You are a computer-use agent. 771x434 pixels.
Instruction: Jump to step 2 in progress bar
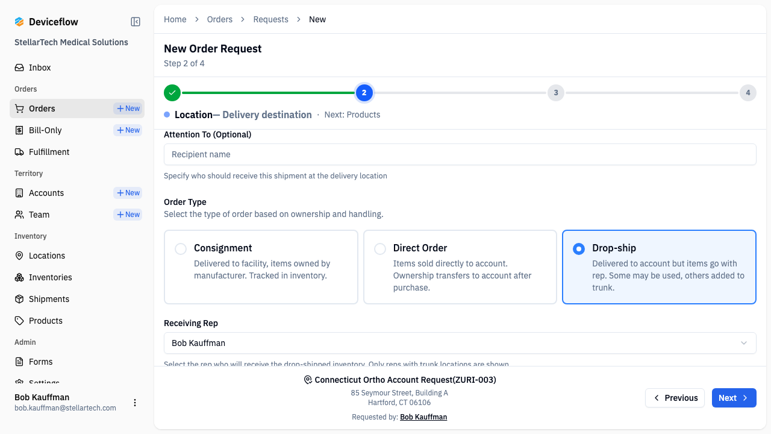[x=364, y=93]
